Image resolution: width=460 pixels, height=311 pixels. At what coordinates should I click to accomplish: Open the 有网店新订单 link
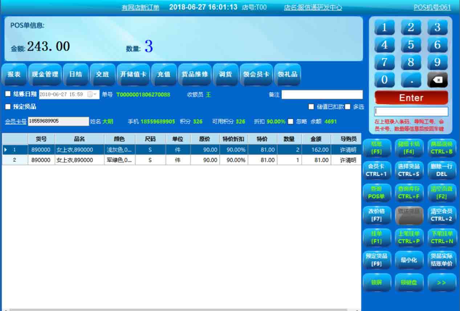coord(141,7)
